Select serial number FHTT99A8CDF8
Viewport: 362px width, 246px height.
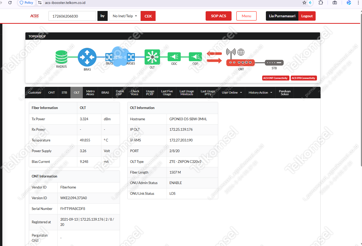pyautogui.click(x=73, y=209)
